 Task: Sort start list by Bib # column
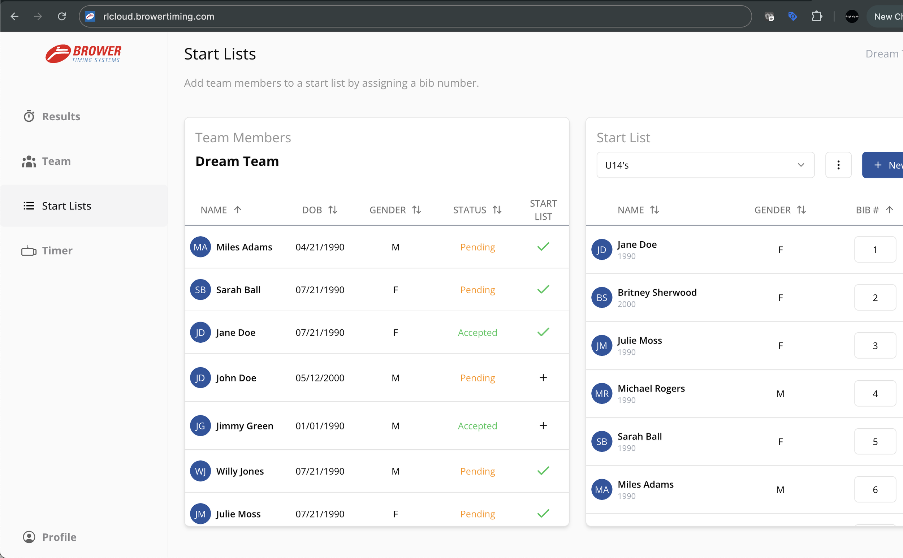point(873,210)
